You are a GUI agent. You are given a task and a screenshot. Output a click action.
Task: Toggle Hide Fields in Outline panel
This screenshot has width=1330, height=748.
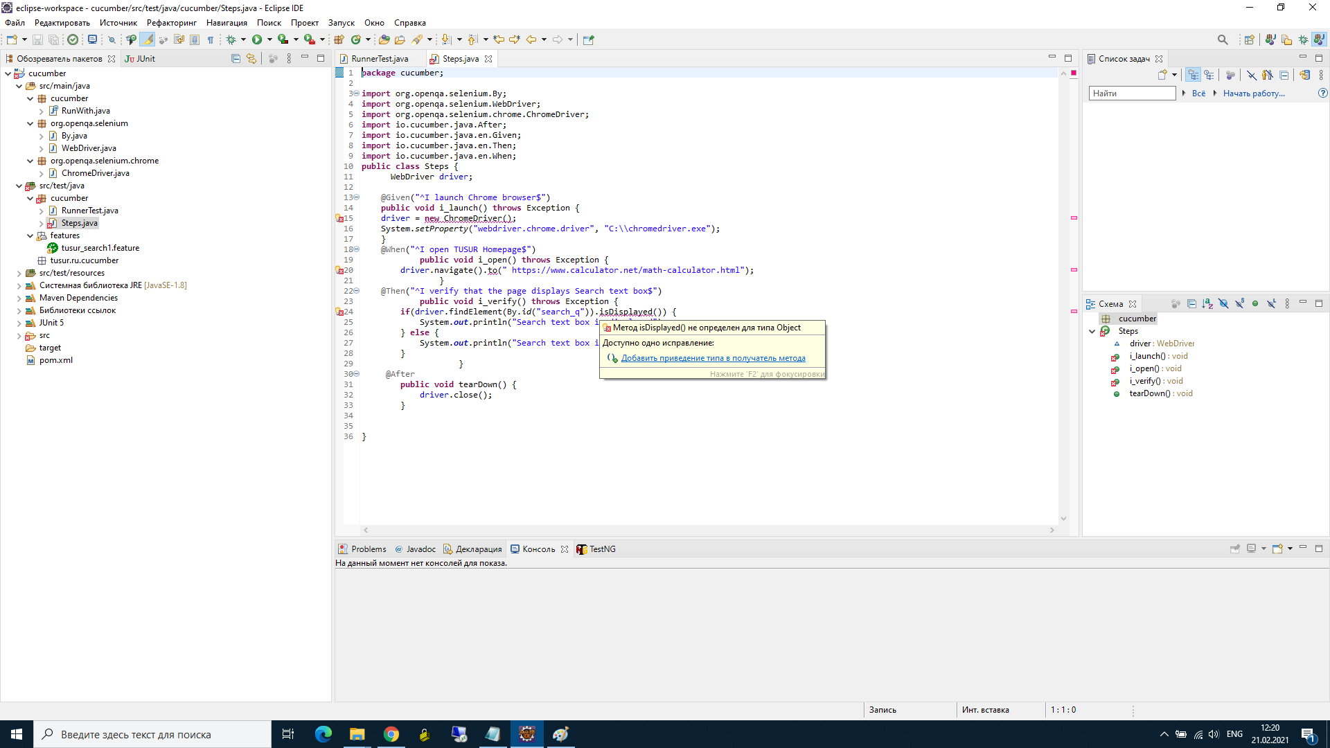coord(1223,304)
